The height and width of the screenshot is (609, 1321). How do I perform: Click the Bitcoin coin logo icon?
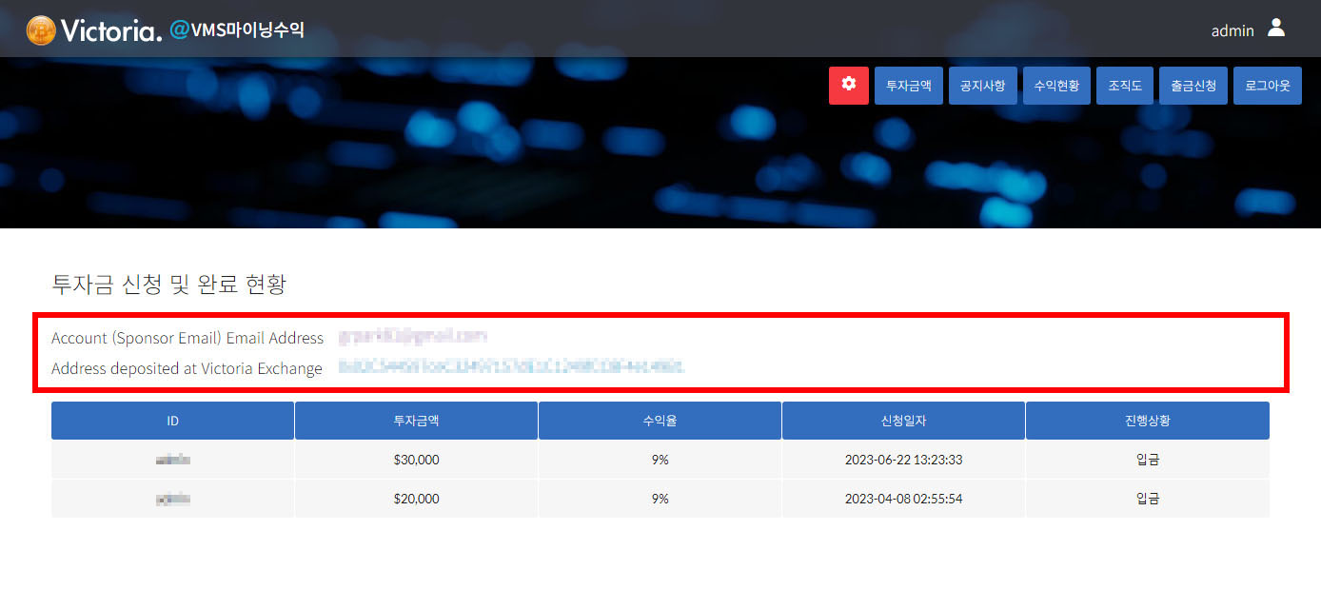tap(41, 30)
